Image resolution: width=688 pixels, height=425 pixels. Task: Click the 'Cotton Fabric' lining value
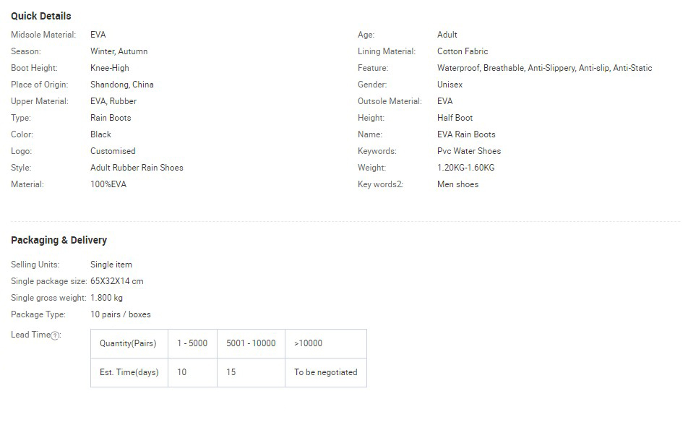click(463, 51)
